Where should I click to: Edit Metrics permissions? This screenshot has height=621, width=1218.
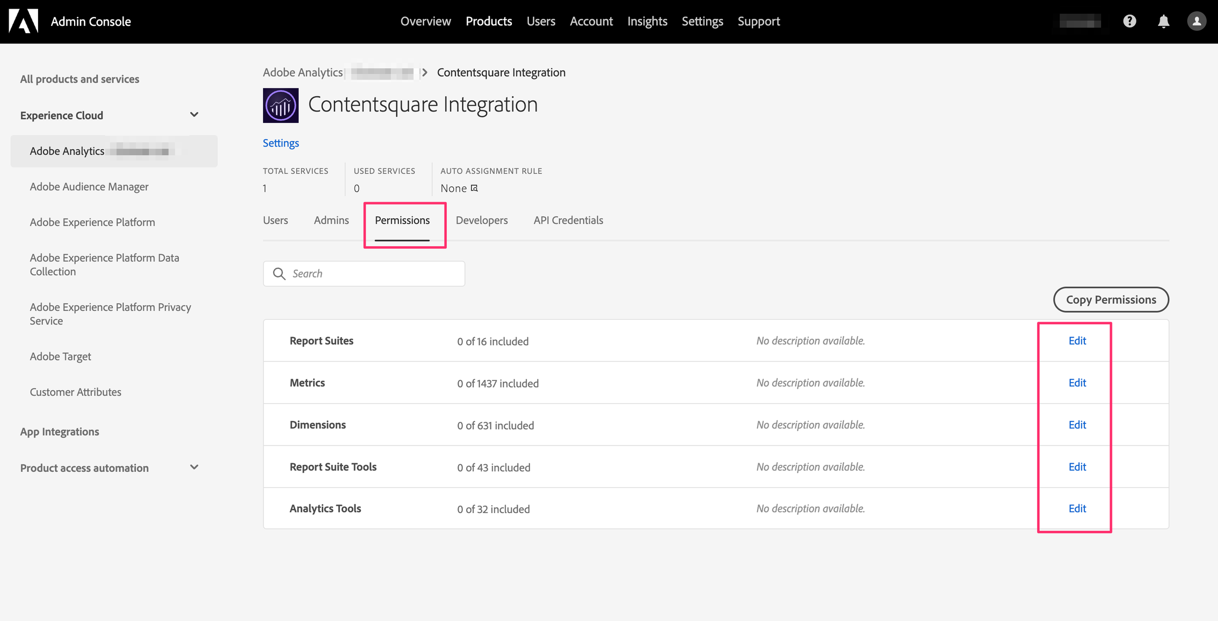click(x=1077, y=383)
